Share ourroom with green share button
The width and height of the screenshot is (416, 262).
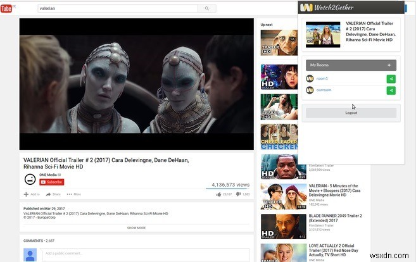tap(391, 90)
